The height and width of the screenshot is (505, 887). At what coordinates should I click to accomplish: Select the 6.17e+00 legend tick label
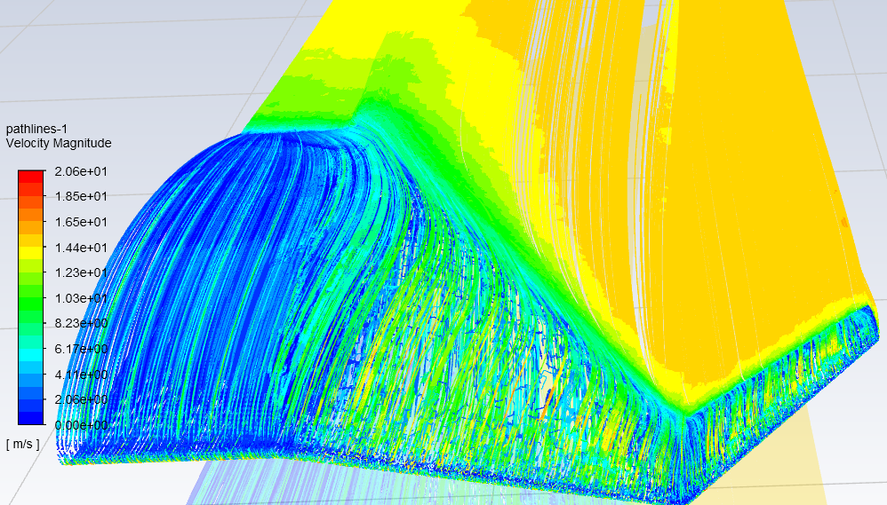(x=82, y=349)
